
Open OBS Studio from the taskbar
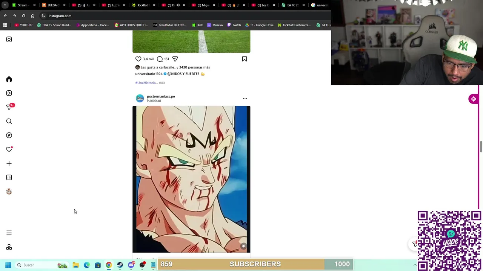[x=142, y=265]
